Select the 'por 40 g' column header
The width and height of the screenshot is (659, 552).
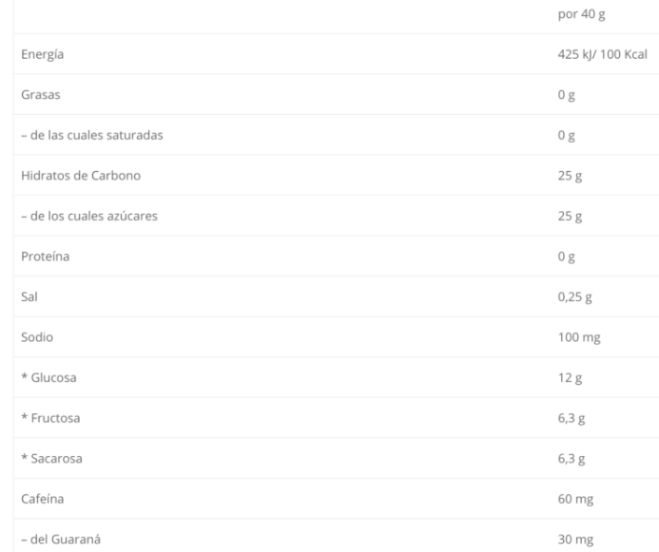(581, 14)
